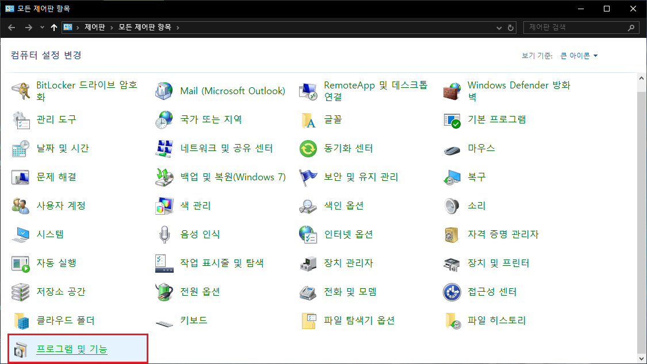Viewport: 647px width, 364px height.
Task: Open the Windows Defender 방화벽 icon
Action: coord(452,91)
